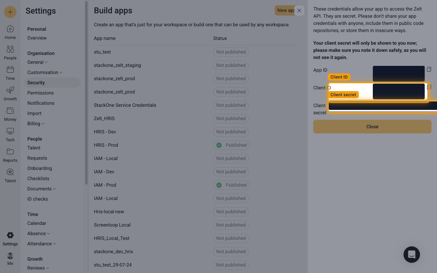Open Permissions settings
The height and width of the screenshot is (273, 437).
point(40,93)
